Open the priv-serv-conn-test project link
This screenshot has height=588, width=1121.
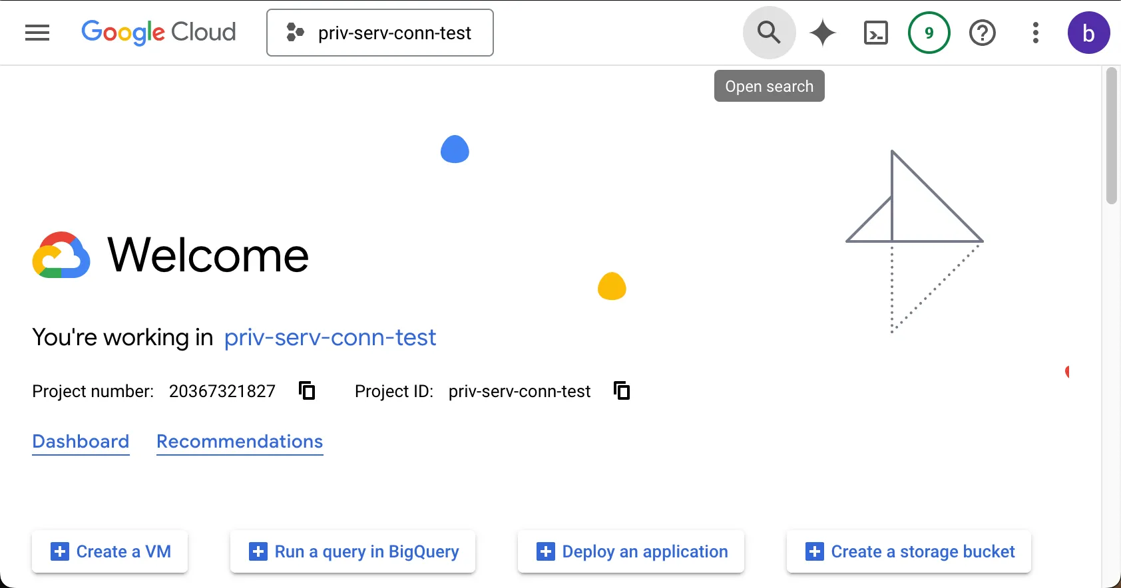pos(330,337)
